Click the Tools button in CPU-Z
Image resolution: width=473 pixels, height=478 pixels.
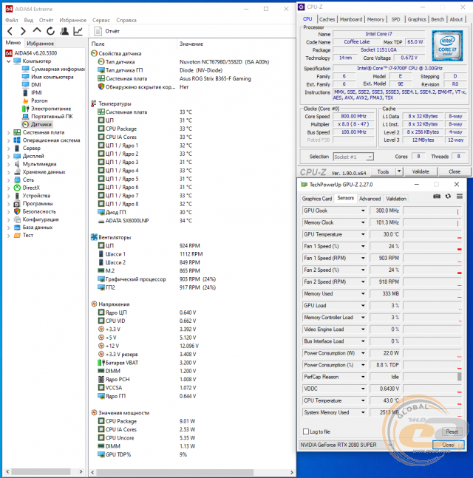[x=383, y=171]
